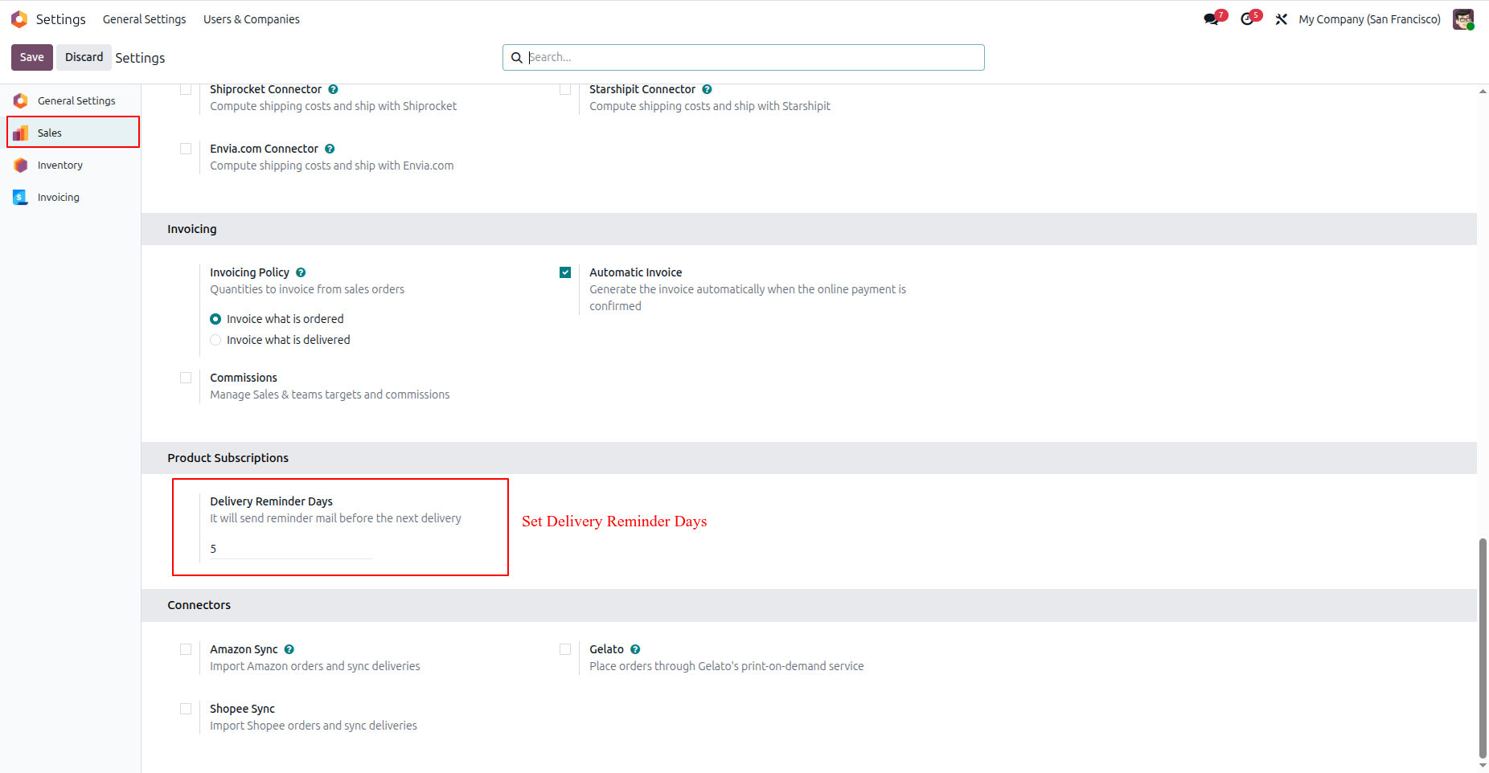This screenshot has height=773, width=1489.
Task: Open help for Shiprocket Connector
Action: point(333,89)
